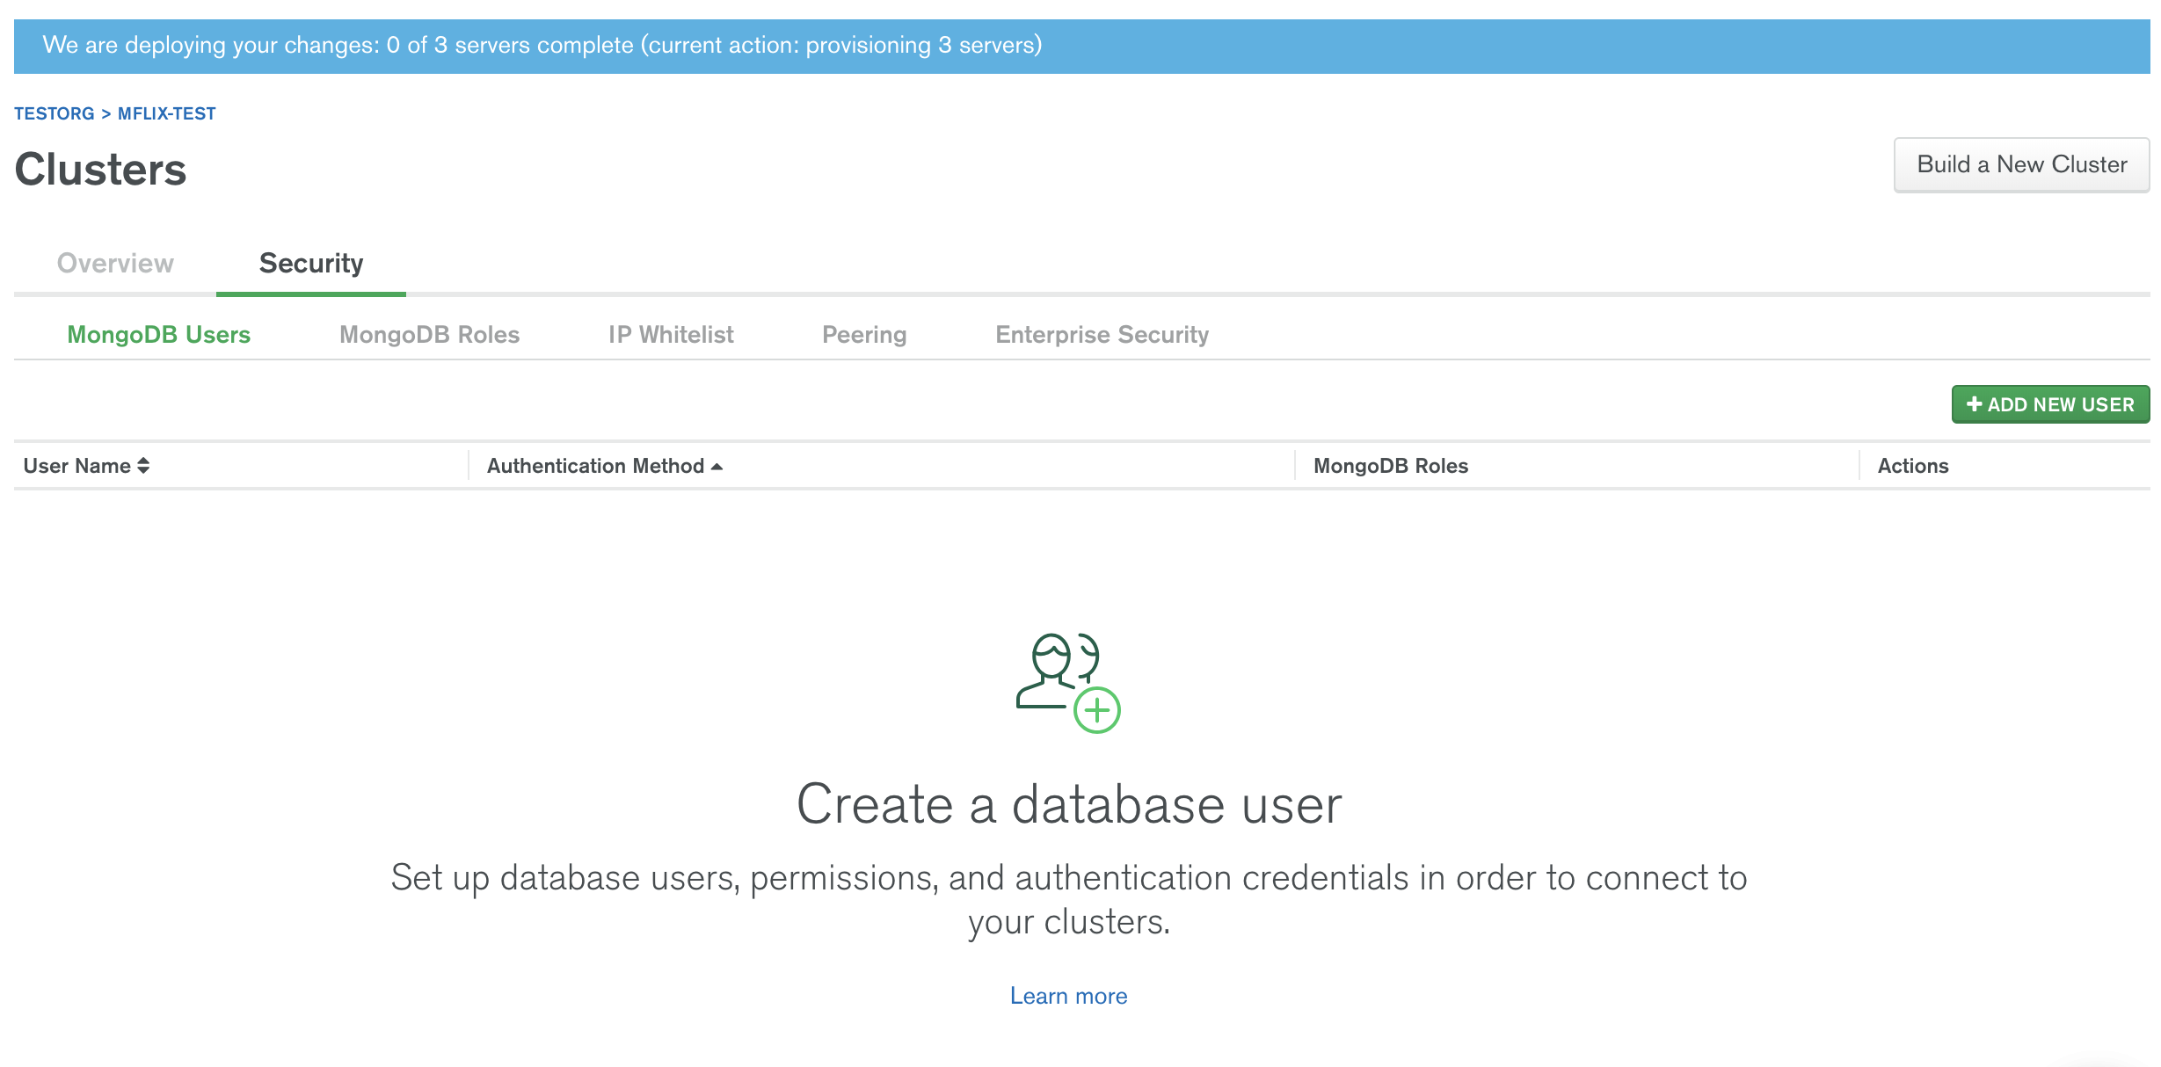The image size is (2161, 1067).
Task: Select the IP Whitelist tab
Action: [x=671, y=334]
